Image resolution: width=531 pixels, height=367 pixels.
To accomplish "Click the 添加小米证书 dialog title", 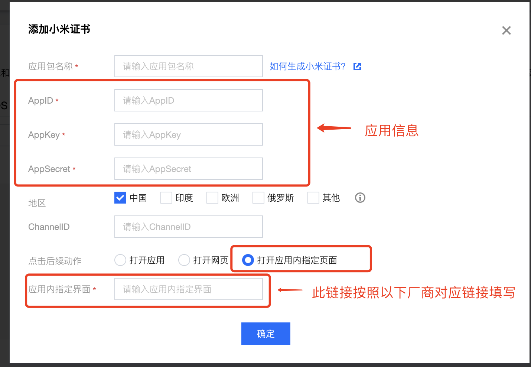I will [59, 29].
